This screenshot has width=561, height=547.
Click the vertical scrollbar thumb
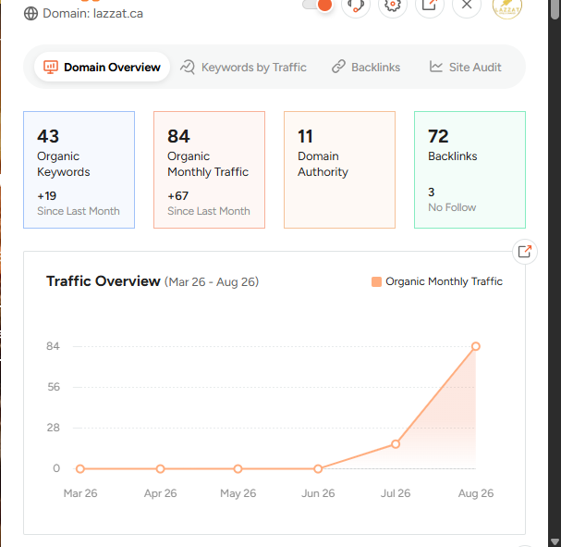(555, 9)
